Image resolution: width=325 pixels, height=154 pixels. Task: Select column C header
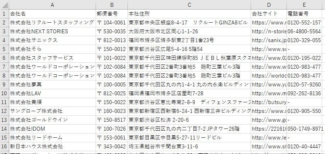pos(189,5)
